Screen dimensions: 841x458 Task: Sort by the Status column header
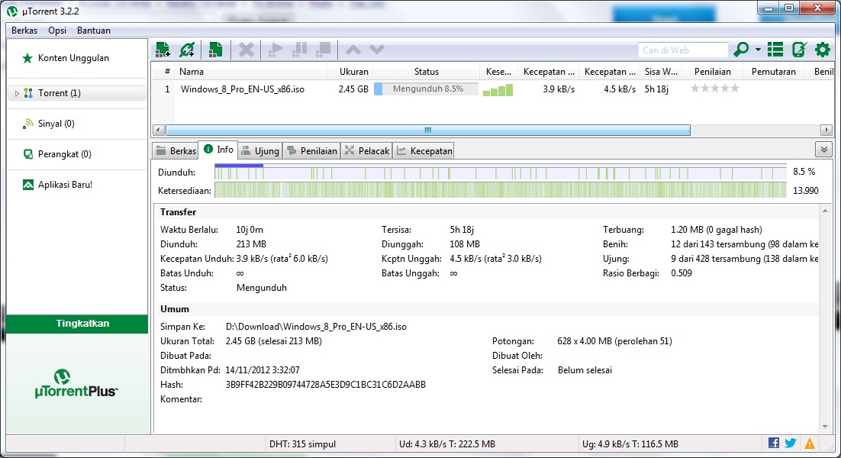click(x=427, y=72)
